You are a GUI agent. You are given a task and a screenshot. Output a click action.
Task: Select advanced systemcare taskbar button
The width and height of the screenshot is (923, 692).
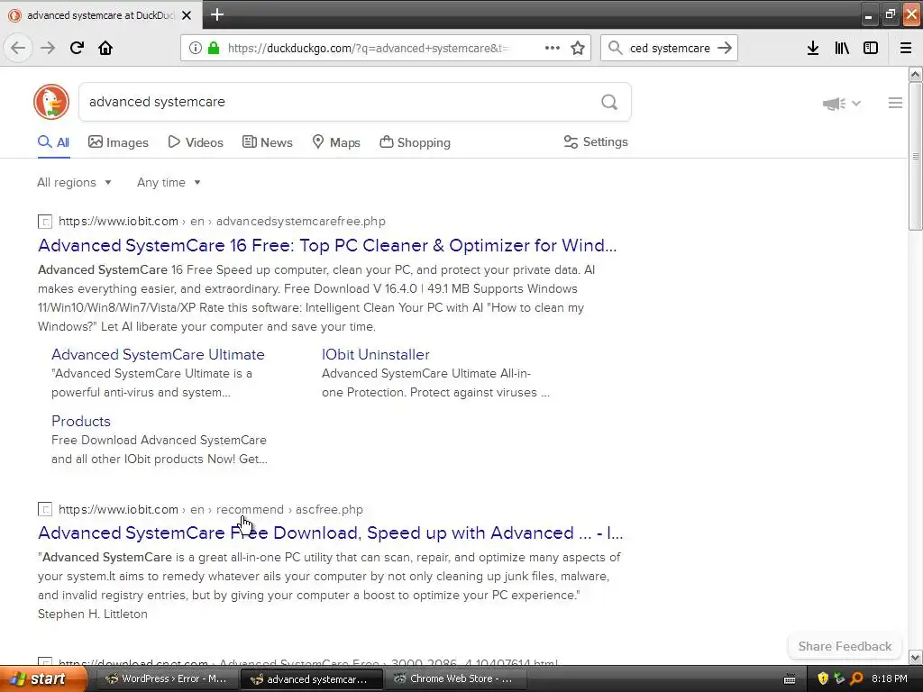point(311,679)
